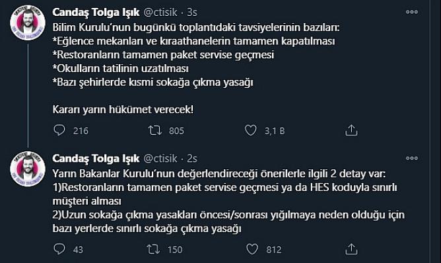Screen dimensions: 441x263
Task: Open Candaş Tolga Işık name link in first tweet
Action: 96,12
